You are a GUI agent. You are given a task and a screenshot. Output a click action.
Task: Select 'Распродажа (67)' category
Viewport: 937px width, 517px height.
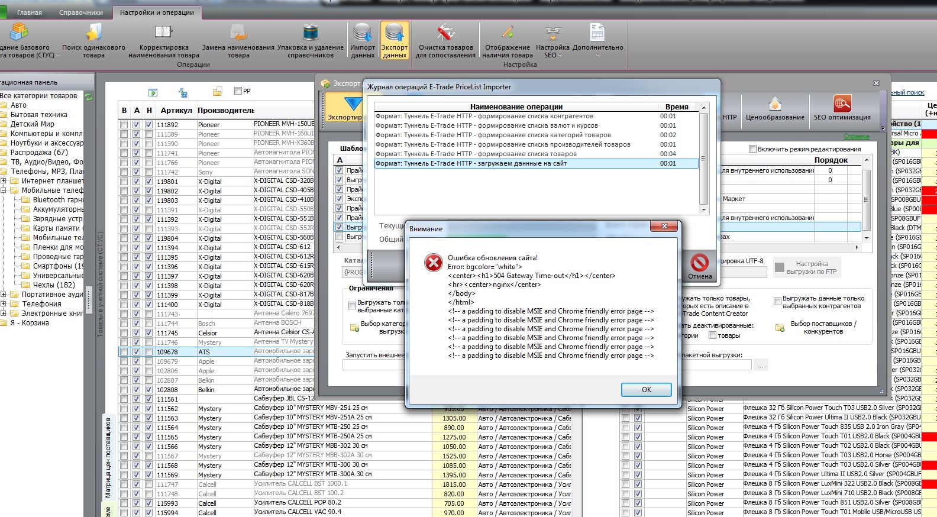[39, 153]
